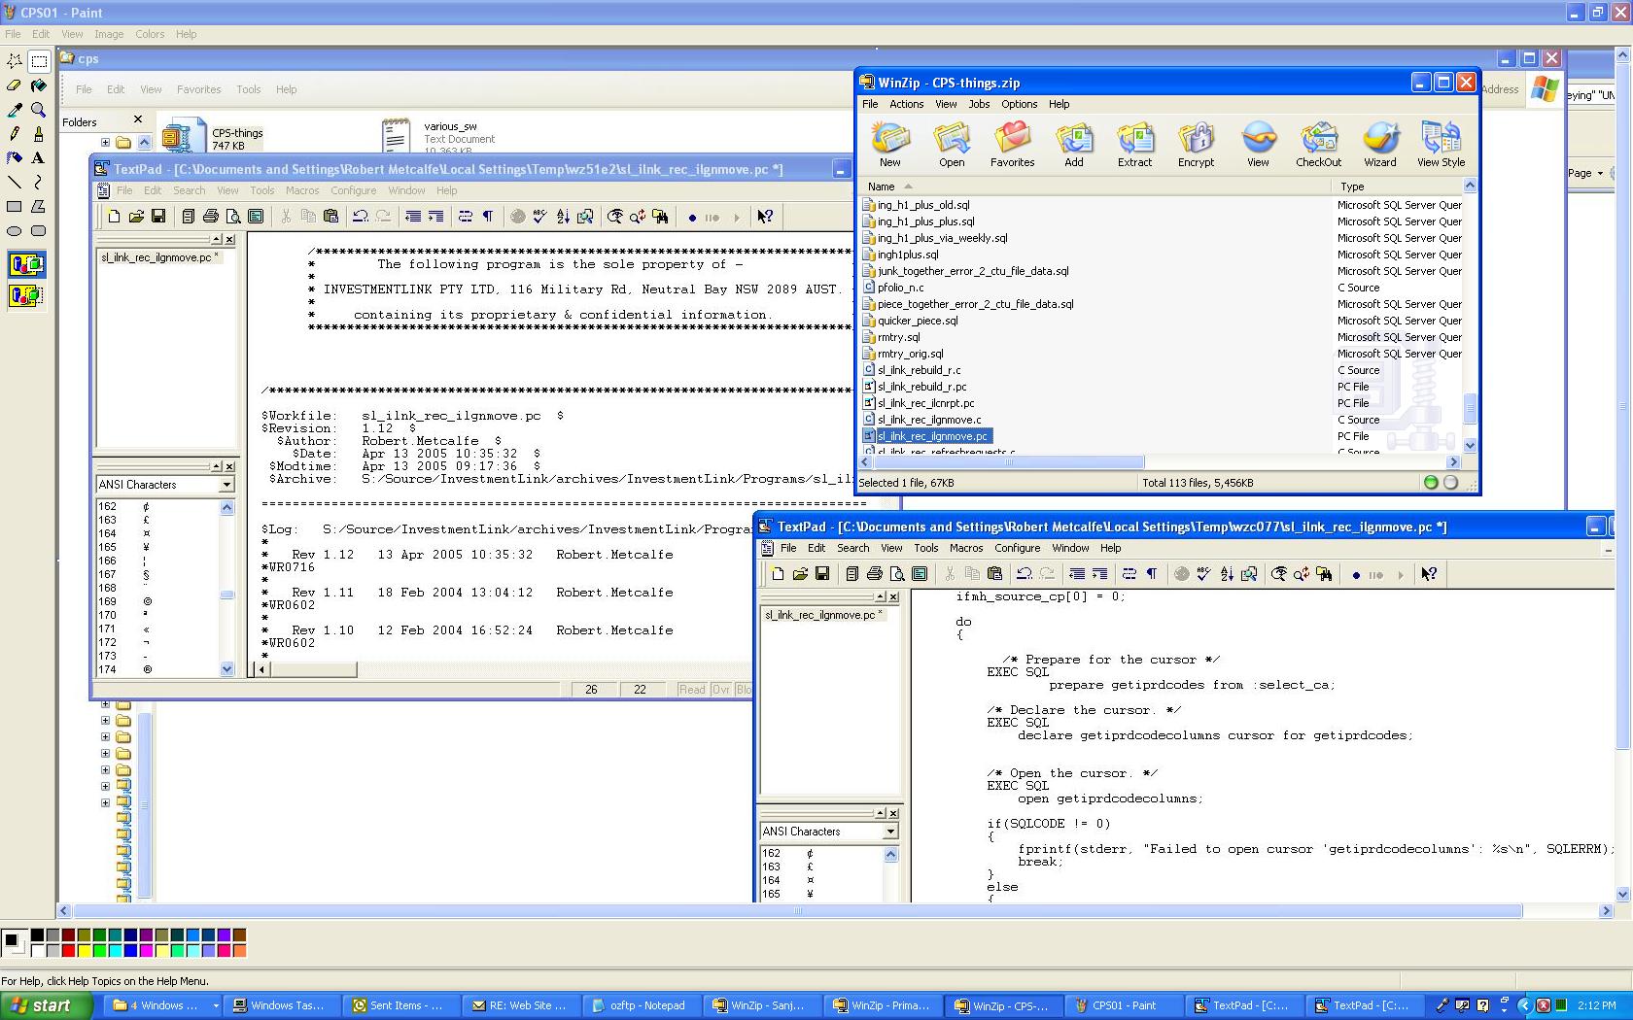Click WinZip CheckOut toolbar icon
1633x1020 pixels.
tap(1318, 145)
